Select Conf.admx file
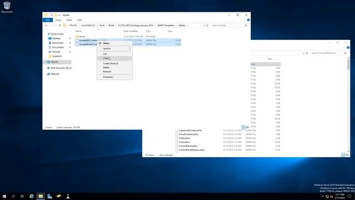Viewport: 355px width, 200px height. click(x=184, y=142)
